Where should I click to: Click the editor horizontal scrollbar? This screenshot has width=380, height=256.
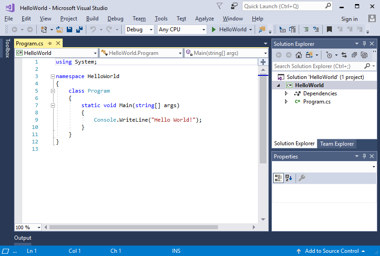pos(136,227)
